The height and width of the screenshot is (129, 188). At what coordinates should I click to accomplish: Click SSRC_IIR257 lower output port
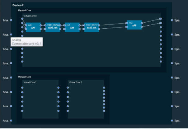[99, 29]
